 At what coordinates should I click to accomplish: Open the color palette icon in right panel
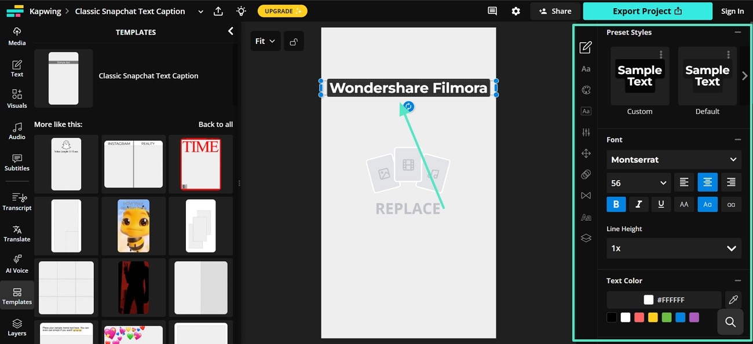pos(586,90)
